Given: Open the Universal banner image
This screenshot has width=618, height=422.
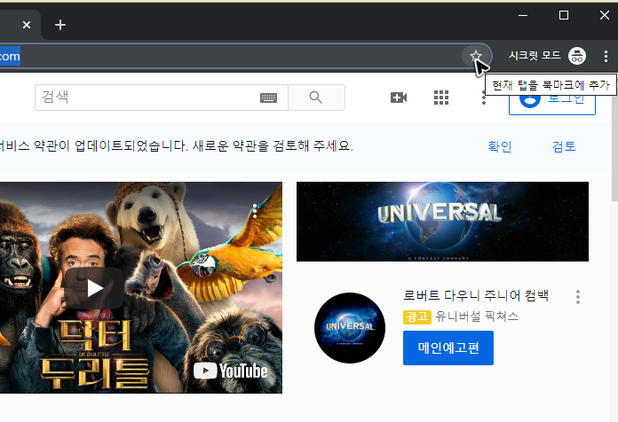Looking at the screenshot, I should click(x=442, y=222).
